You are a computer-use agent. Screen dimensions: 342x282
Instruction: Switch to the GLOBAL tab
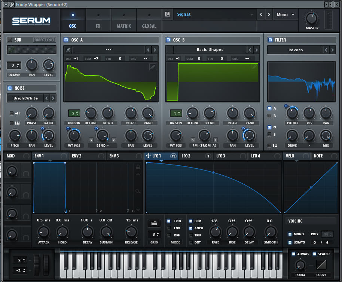click(x=149, y=21)
